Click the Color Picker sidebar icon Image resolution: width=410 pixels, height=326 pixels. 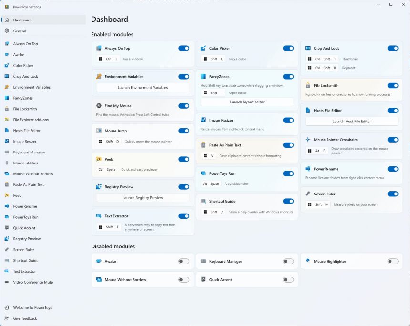pos(7,66)
